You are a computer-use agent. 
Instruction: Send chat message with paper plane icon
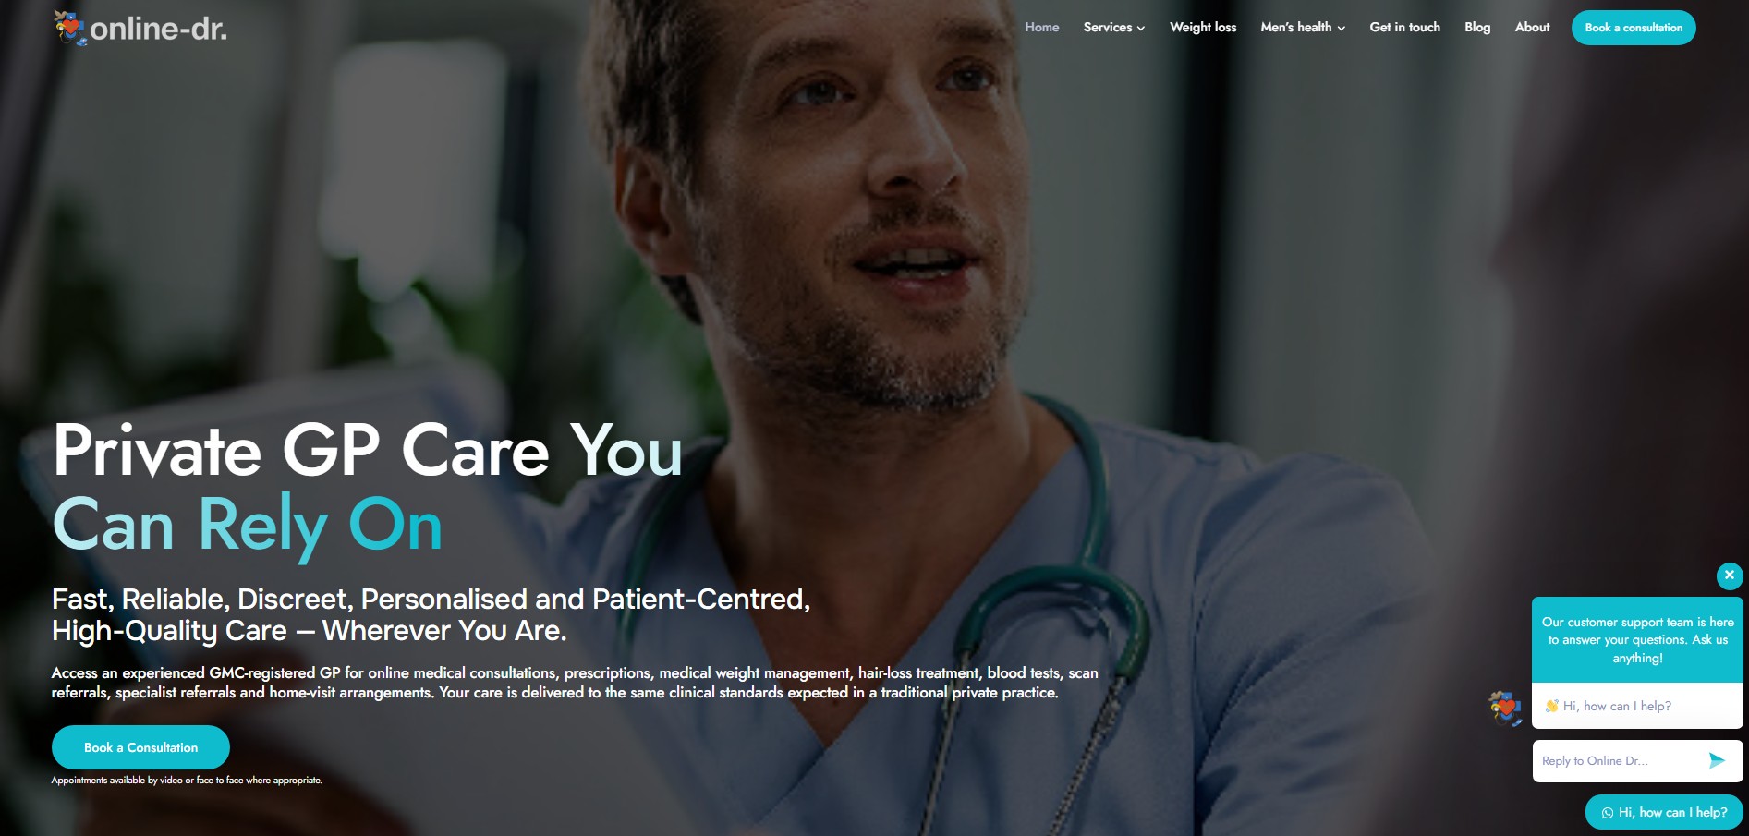tap(1717, 760)
